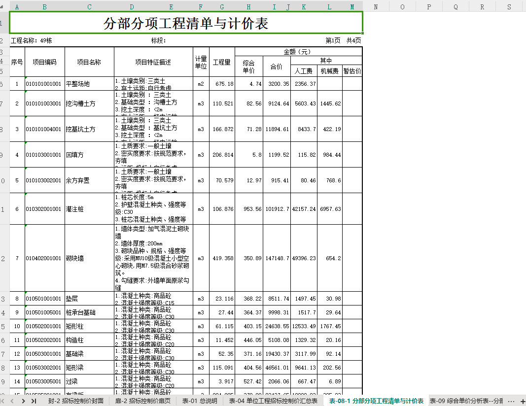Select item code 010101004001
Image resolution: width=526 pixels, height=406 pixels.
point(45,129)
